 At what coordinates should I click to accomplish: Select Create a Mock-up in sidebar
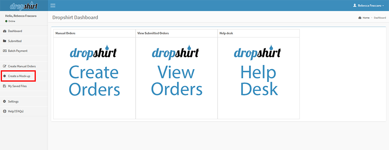coord(24,76)
